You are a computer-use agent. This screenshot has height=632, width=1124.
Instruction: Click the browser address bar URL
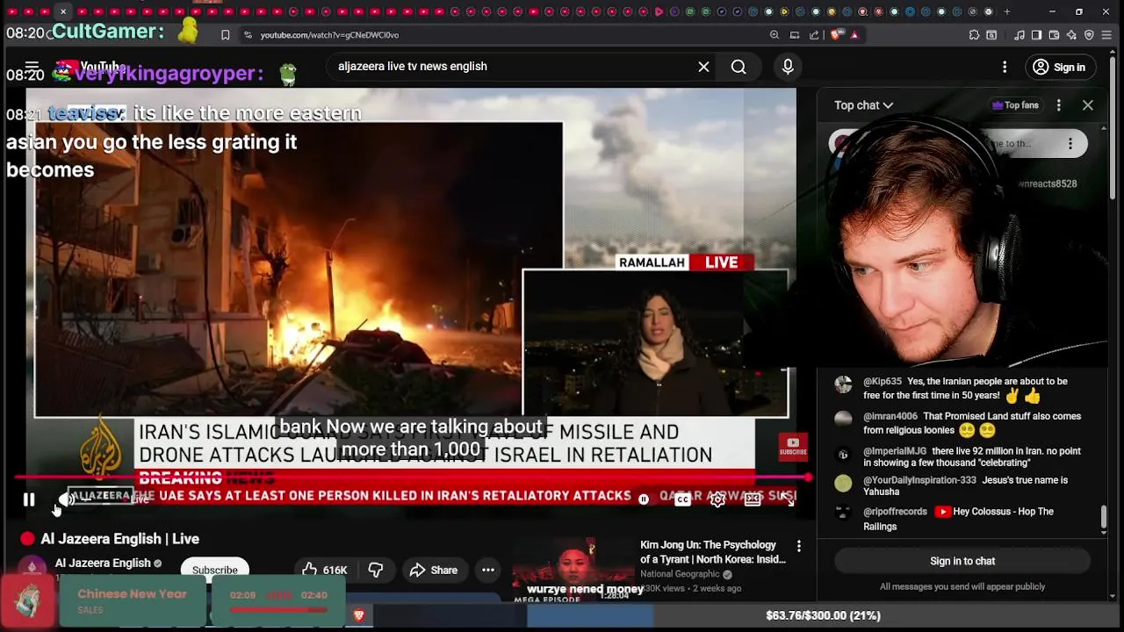[330, 35]
